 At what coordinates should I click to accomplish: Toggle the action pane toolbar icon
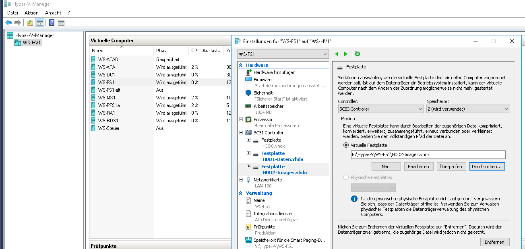click(61, 23)
